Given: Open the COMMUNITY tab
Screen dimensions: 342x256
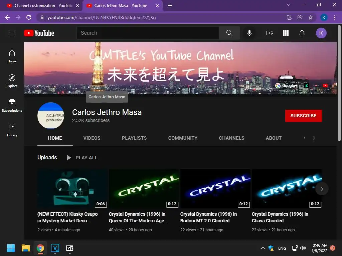Looking at the screenshot, I should click(x=183, y=138).
